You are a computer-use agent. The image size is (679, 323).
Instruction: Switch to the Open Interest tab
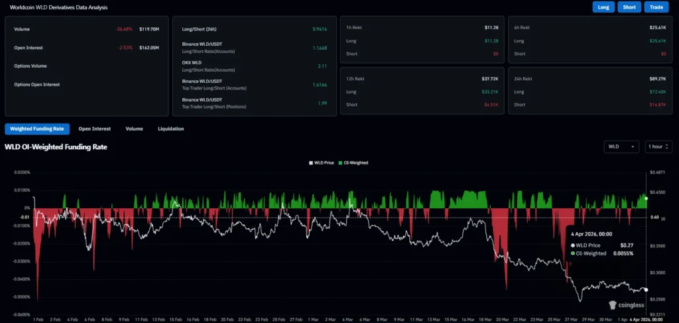(94, 129)
